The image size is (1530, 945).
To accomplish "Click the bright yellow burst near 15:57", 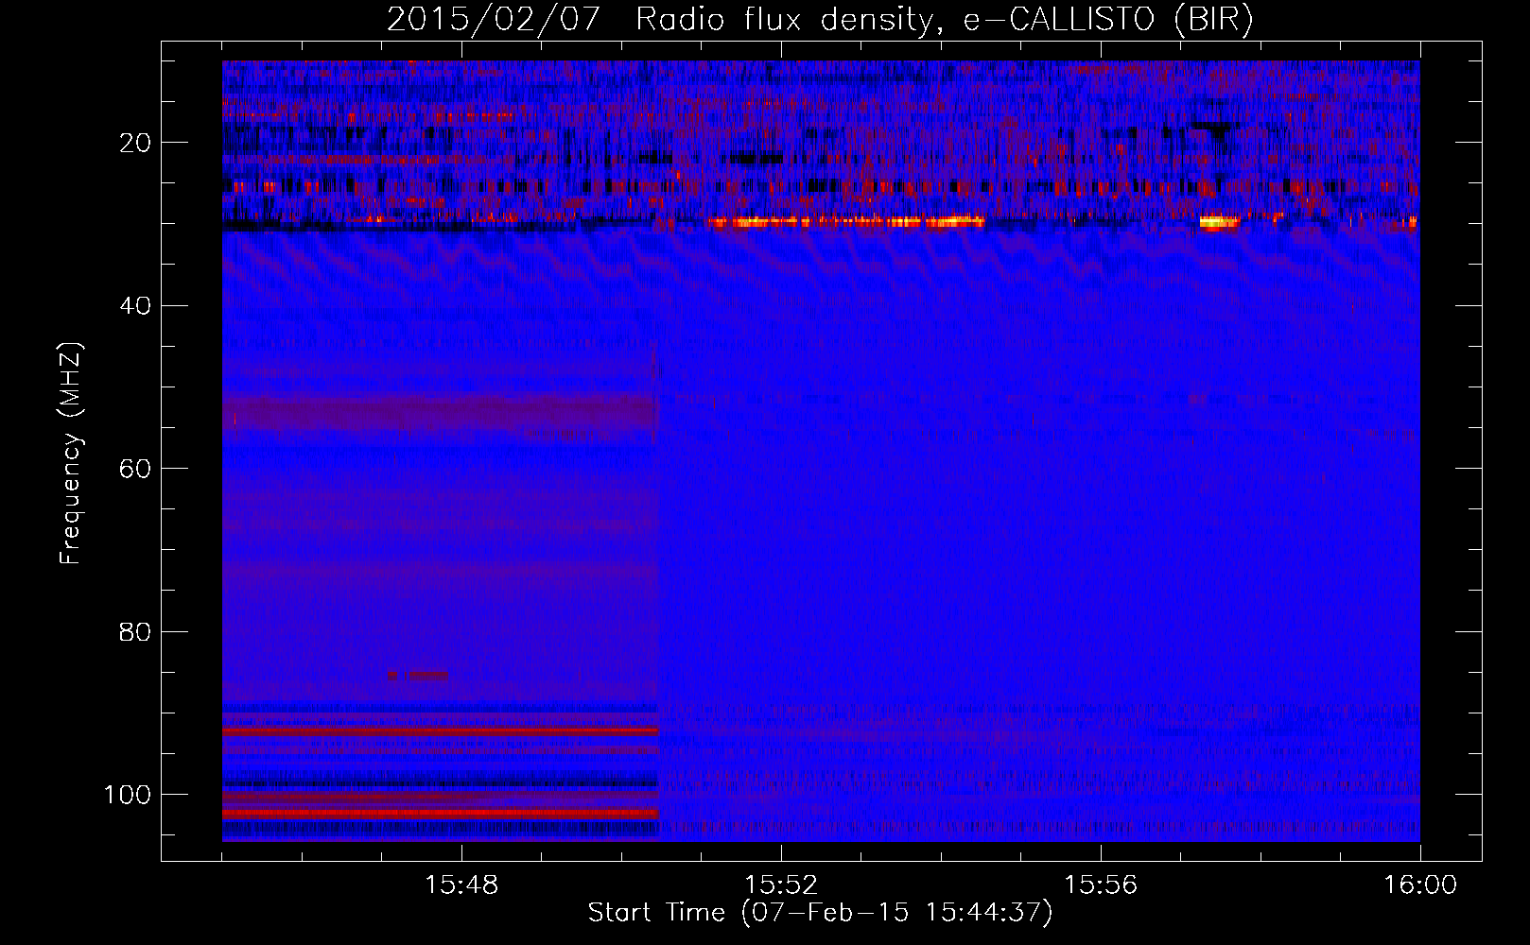I will point(1219,223).
